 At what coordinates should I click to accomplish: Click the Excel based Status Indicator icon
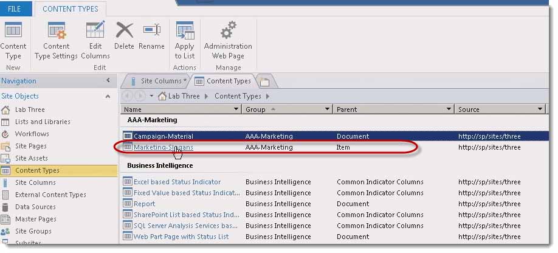128,181
